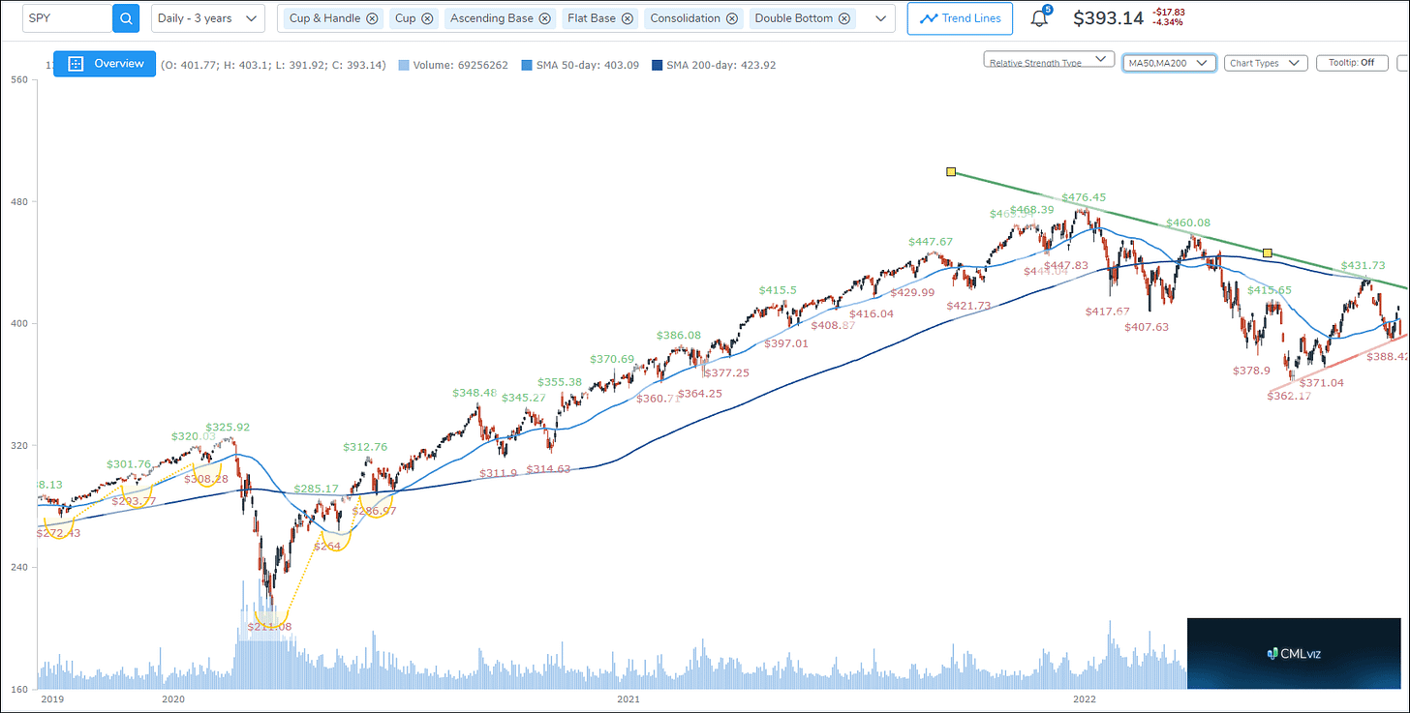
Task: Click the $272.43 price label
Action: [x=59, y=533]
